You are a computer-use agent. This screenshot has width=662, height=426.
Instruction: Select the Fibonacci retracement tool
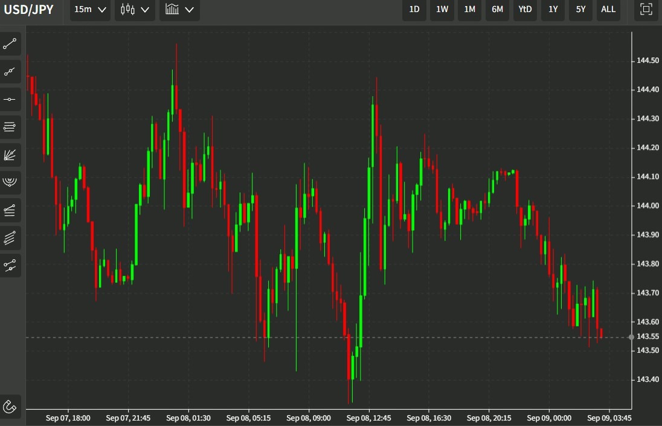10,127
